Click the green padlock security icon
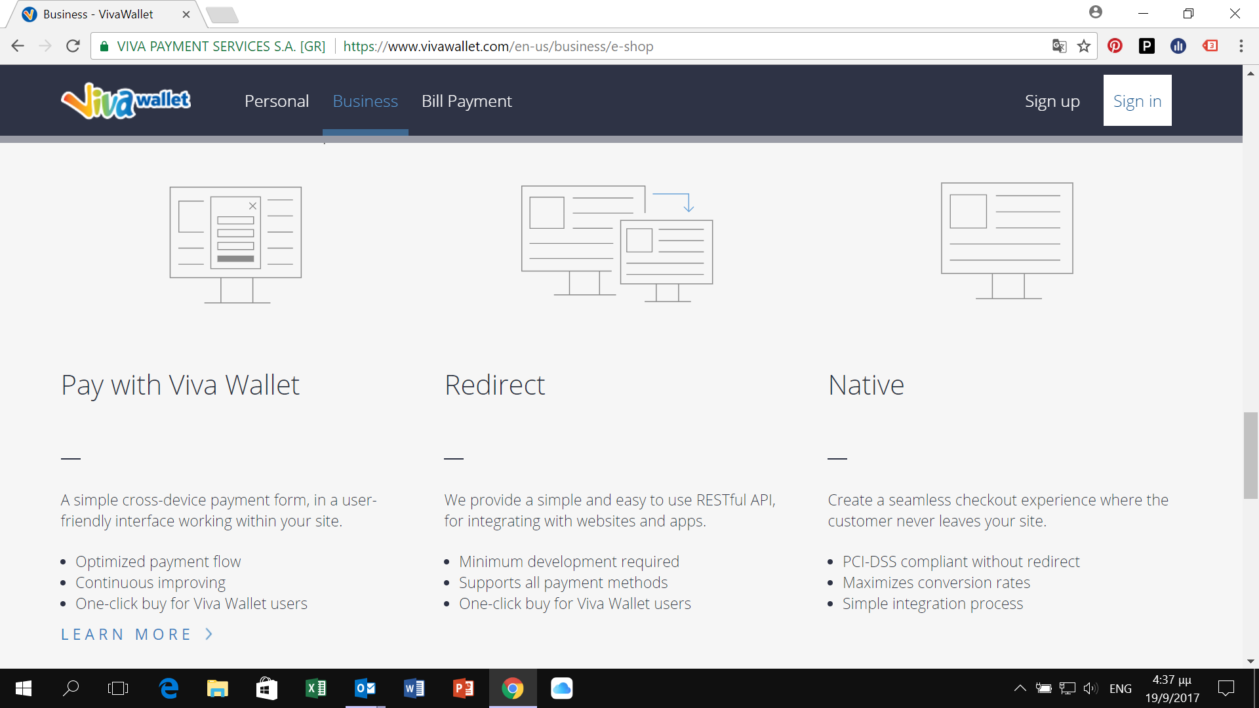Viewport: 1259px width, 708px height. click(104, 47)
